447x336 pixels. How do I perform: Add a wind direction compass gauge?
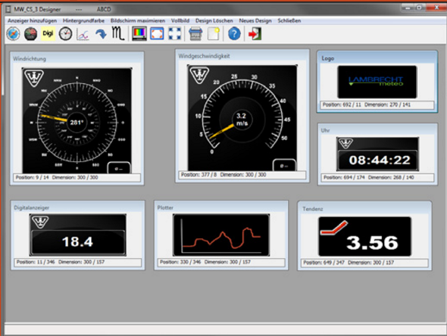[13, 34]
